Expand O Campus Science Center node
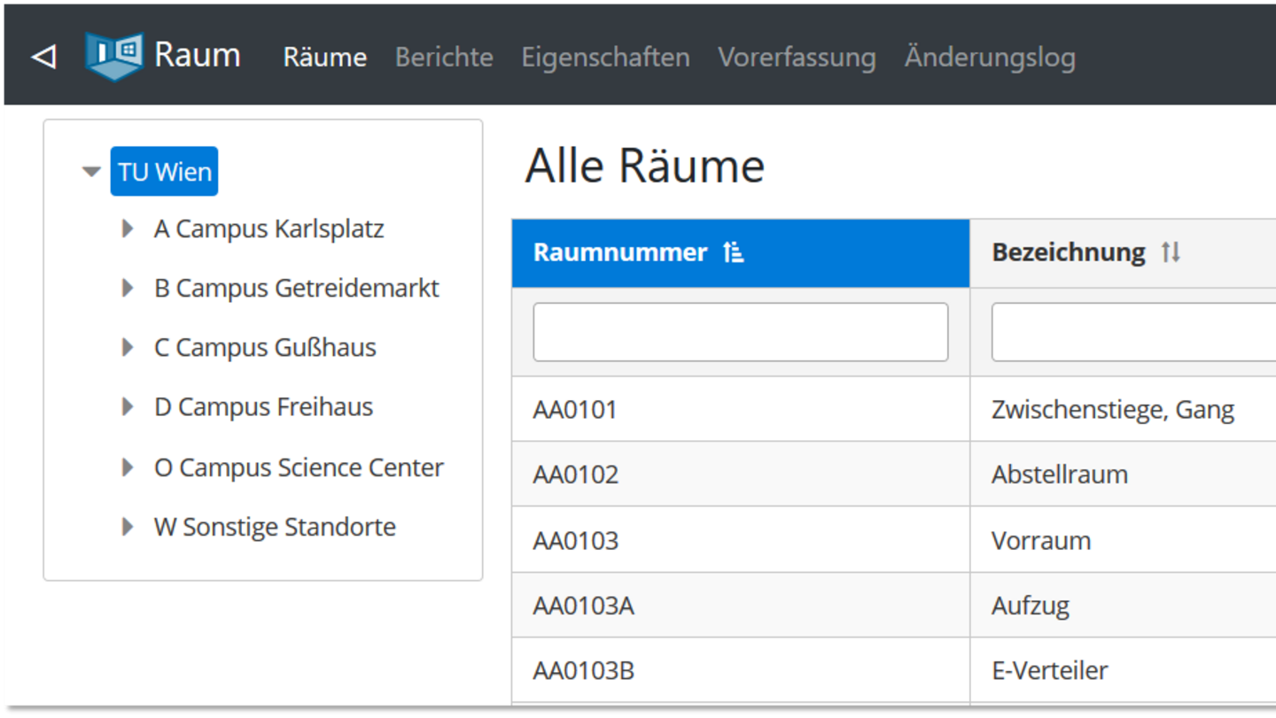The width and height of the screenshot is (1276, 718). coord(128,467)
